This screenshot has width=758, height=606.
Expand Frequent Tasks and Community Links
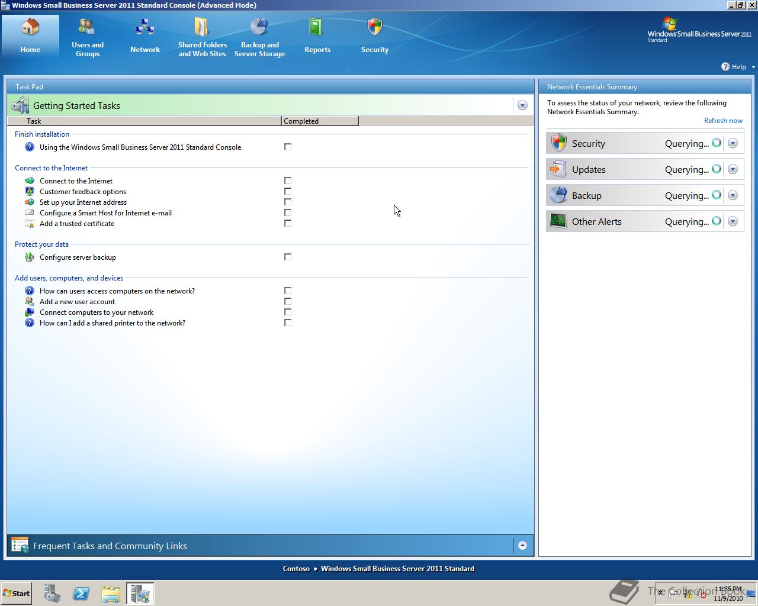tap(522, 546)
